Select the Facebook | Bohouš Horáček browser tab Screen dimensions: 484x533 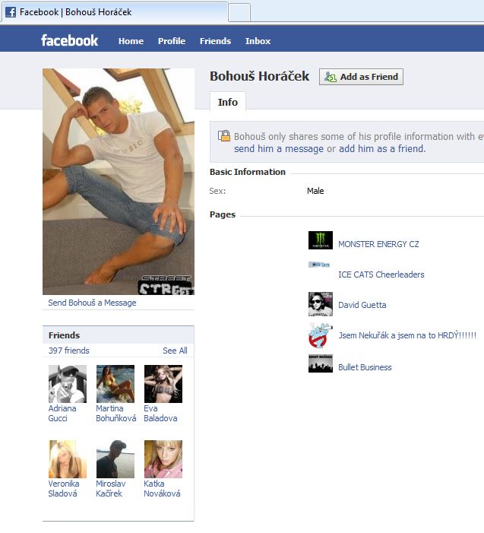[x=115, y=12]
